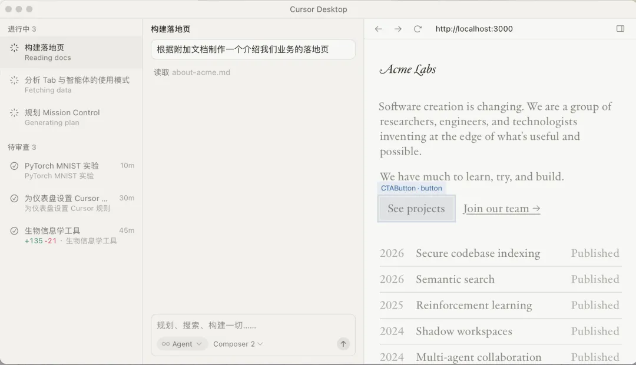The width and height of the screenshot is (636, 365).
Task: Click the Acme Labs logo text
Action: (408, 69)
